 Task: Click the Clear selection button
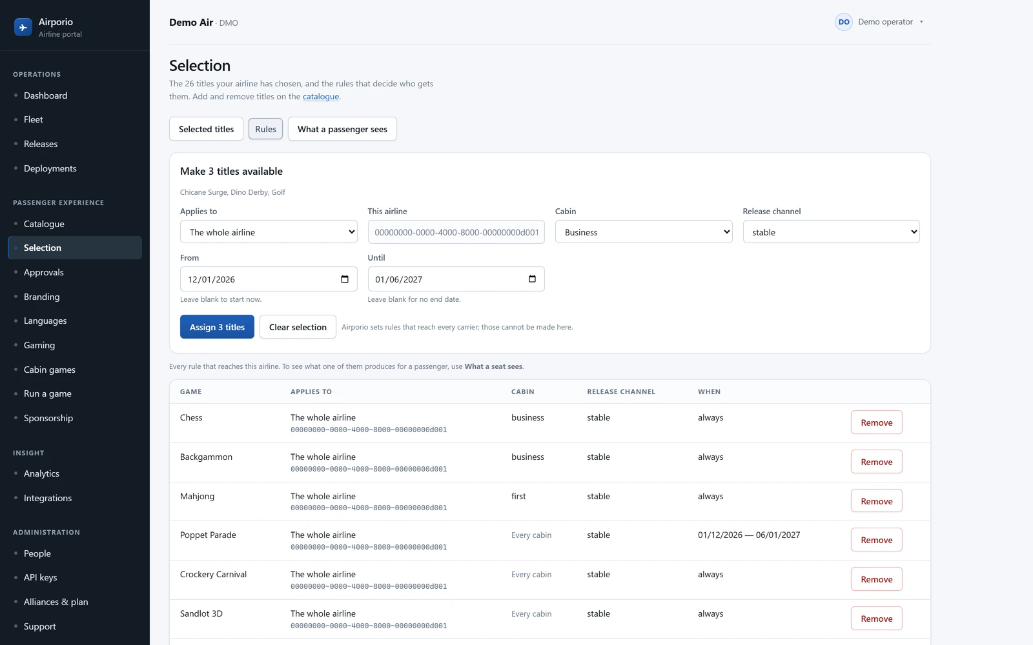298,327
